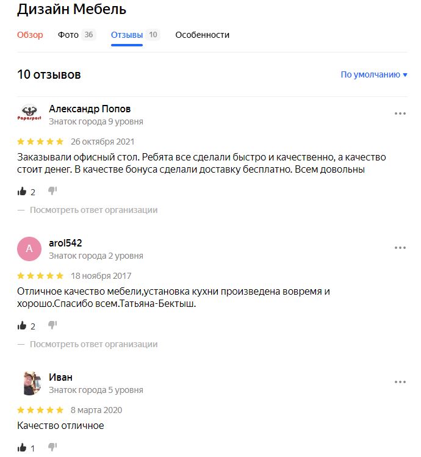Open sorting dropdown По умолчанию
421x457 pixels.
pyautogui.click(x=374, y=74)
